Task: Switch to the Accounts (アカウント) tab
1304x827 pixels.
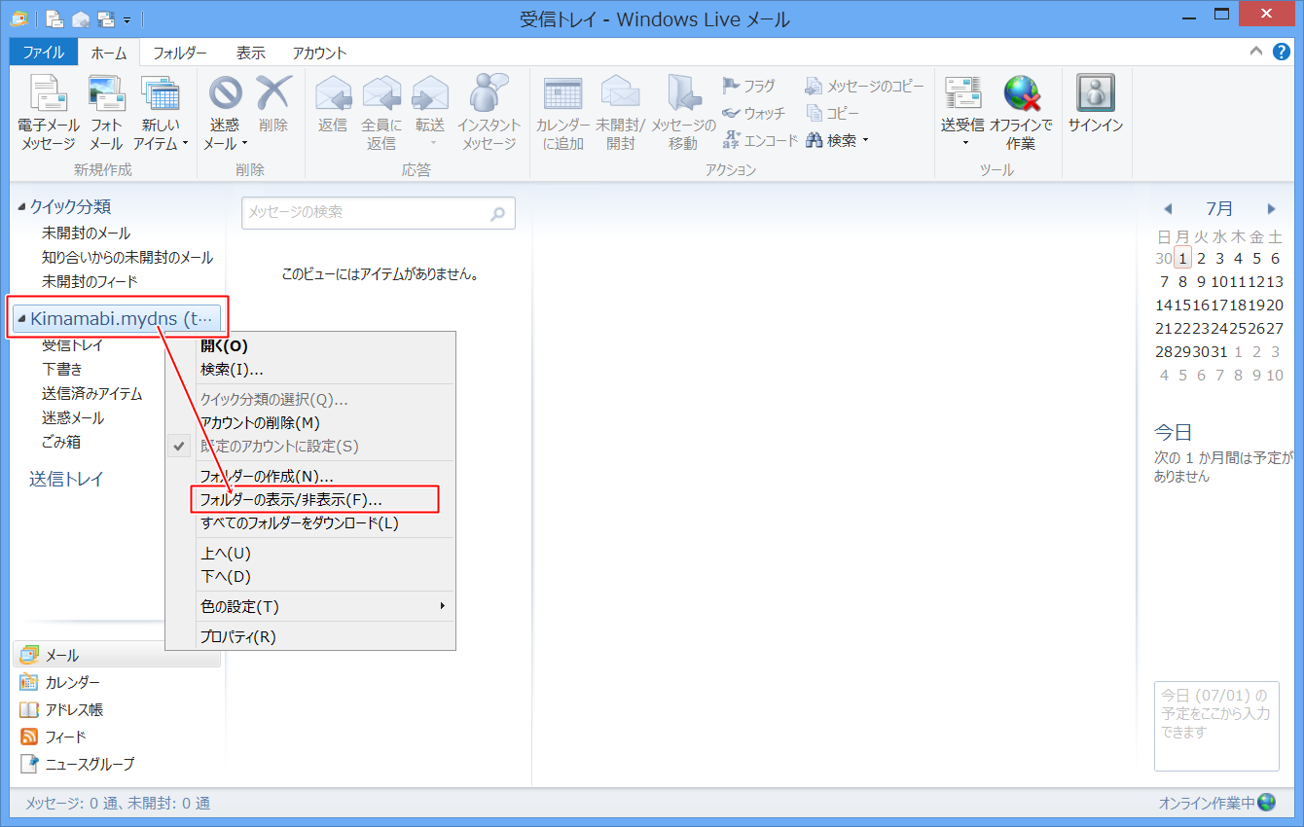Action: coord(320,53)
